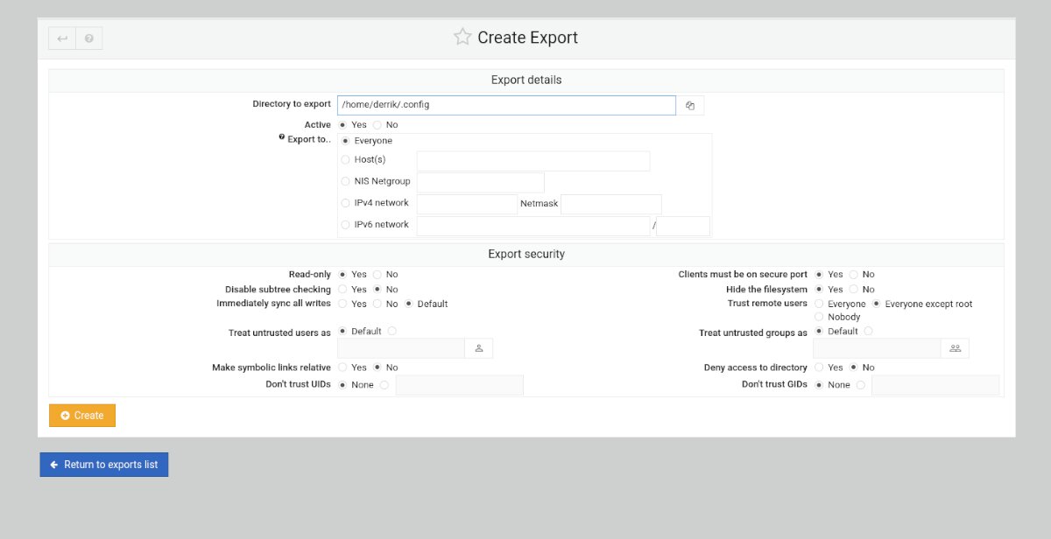The height and width of the screenshot is (539, 1051).
Task: Click the Netmask field
Action: [611, 204]
